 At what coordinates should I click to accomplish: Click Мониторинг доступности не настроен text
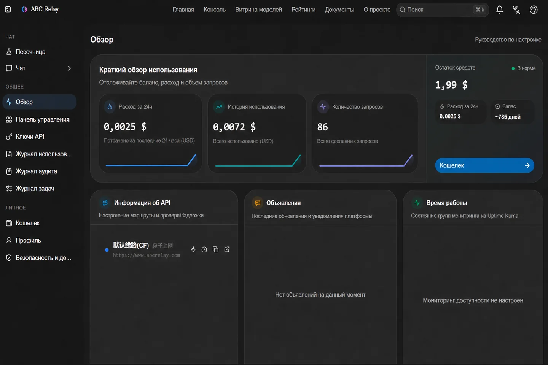(473, 300)
